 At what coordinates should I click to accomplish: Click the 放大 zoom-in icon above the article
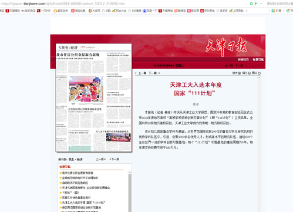pyautogui.click(x=240, y=73)
